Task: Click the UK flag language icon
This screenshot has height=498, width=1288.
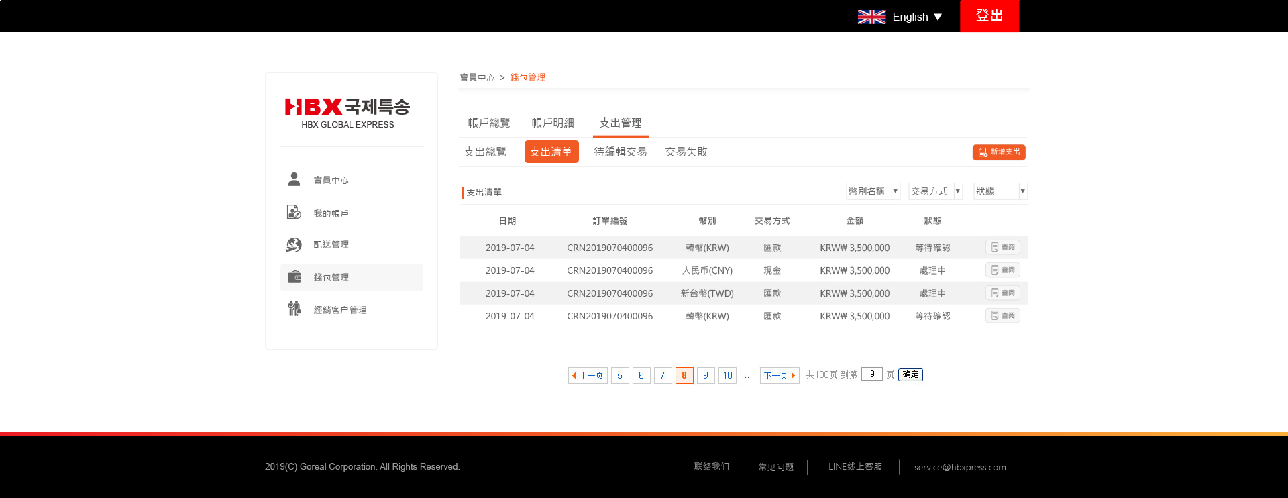Action: 871,17
